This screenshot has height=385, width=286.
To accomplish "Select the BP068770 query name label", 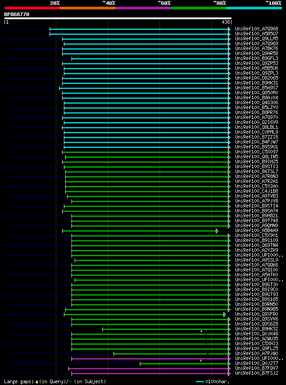I will click(x=17, y=14).
